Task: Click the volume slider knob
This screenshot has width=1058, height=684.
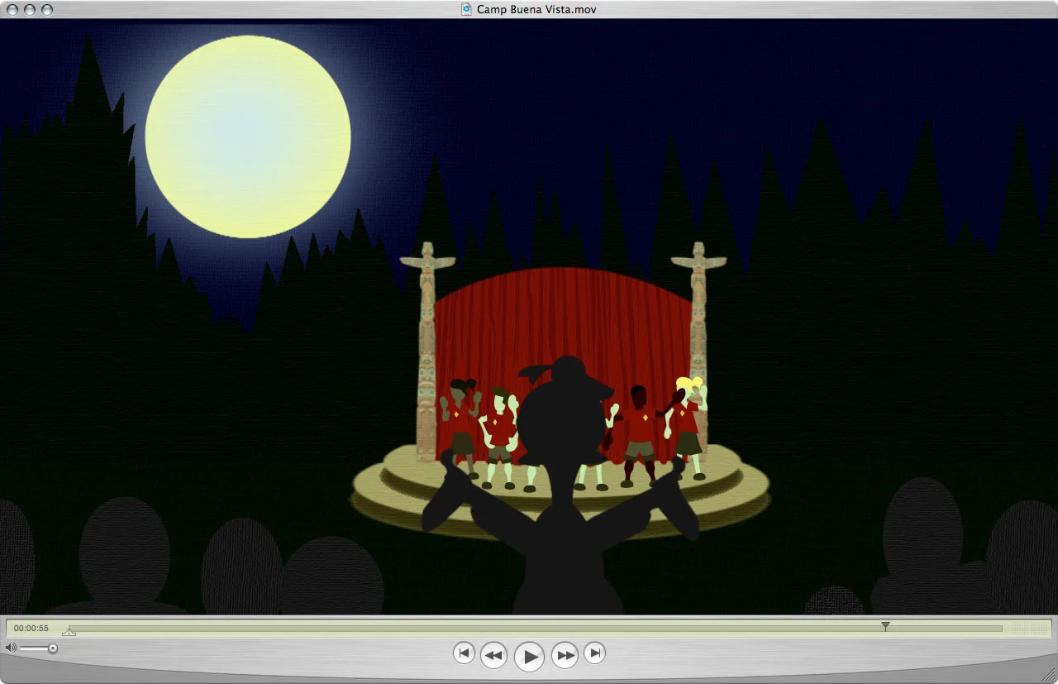Action: click(x=53, y=648)
